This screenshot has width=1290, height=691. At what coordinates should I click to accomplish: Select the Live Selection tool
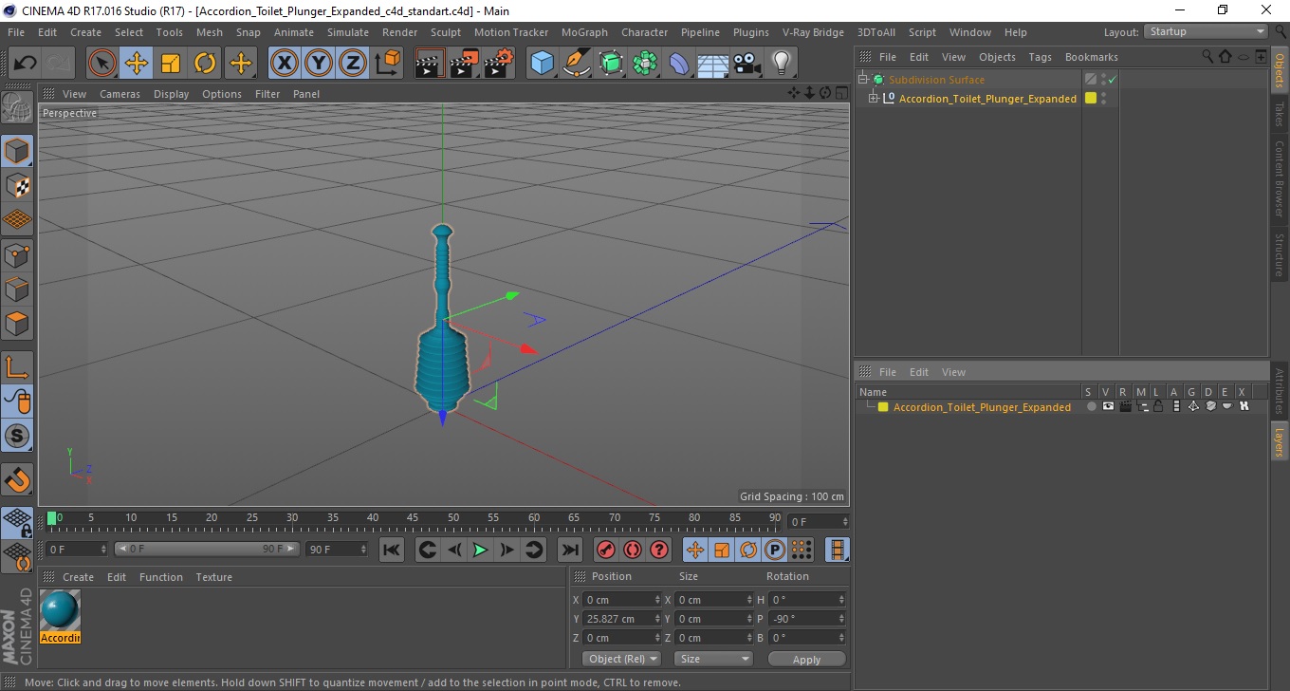[x=102, y=64]
